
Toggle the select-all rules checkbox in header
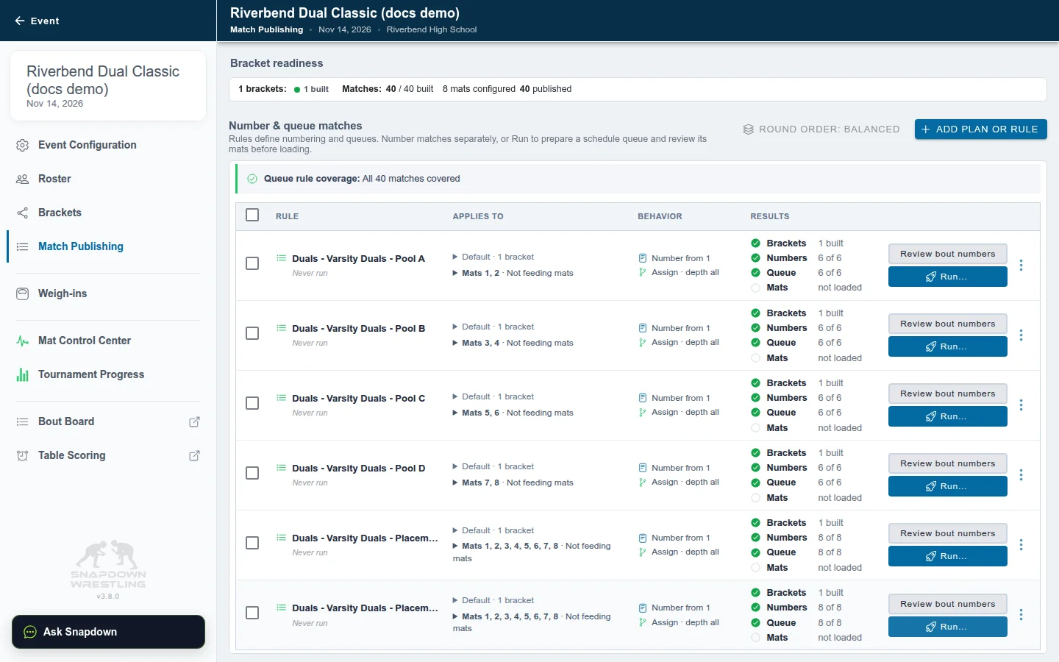tap(252, 215)
